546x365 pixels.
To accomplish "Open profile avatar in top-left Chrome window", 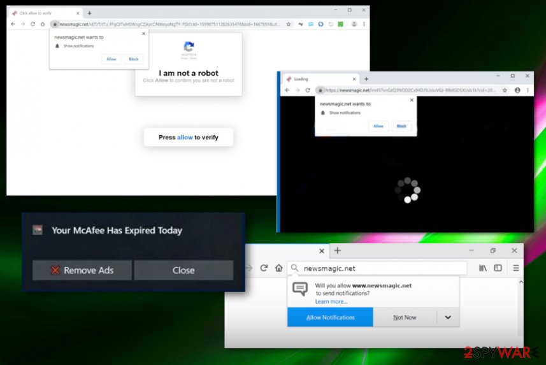I will click(354, 24).
